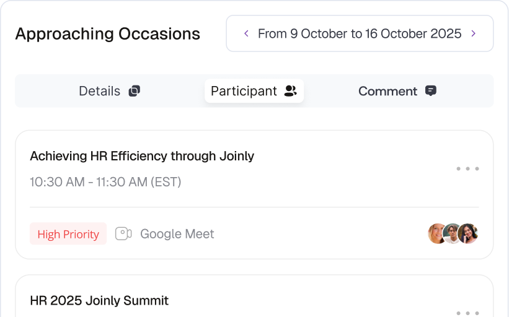This screenshot has height=317, width=509.
Task: Click the Comment speech bubble icon
Action: click(x=431, y=91)
